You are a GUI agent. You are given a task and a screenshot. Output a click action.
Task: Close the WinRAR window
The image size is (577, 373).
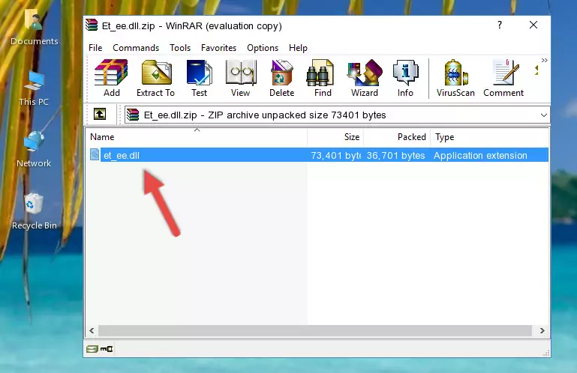pos(533,25)
